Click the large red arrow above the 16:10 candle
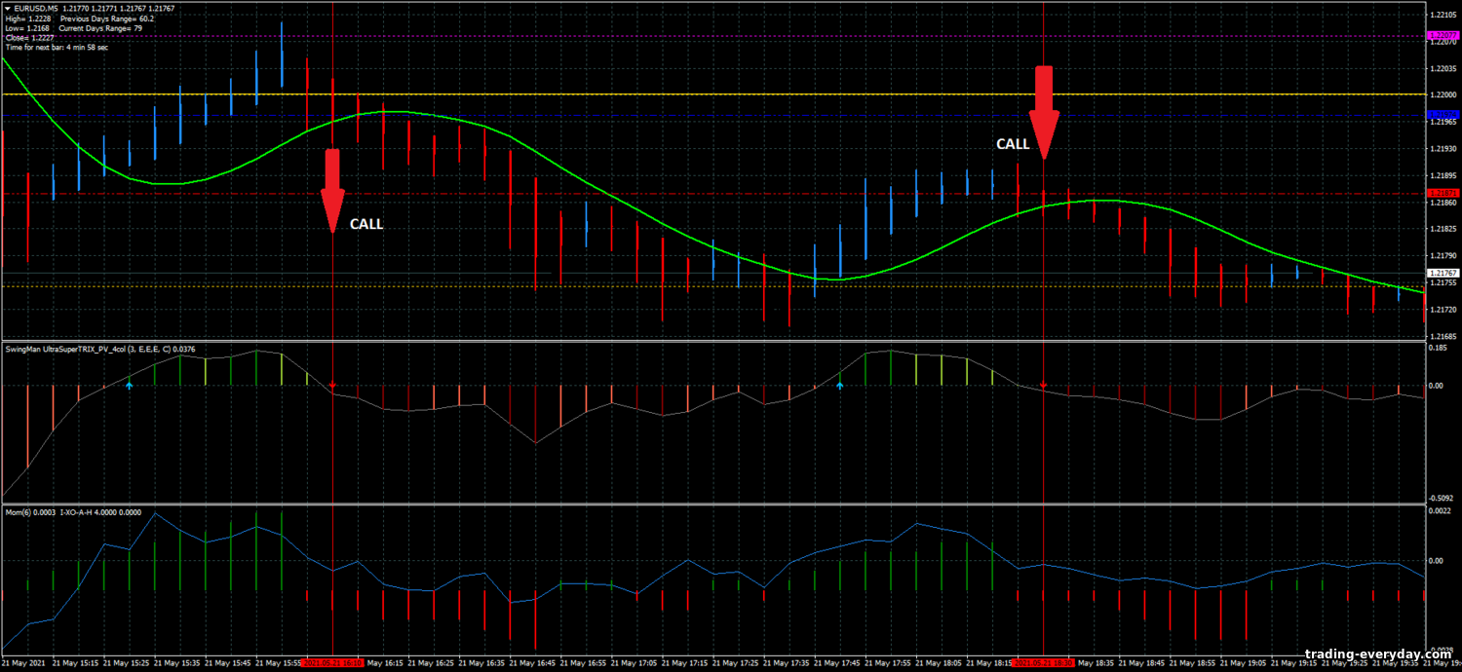The height and width of the screenshot is (672, 1462). 332,187
